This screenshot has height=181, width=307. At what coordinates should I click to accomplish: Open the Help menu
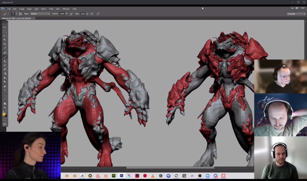click(x=74, y=9)
